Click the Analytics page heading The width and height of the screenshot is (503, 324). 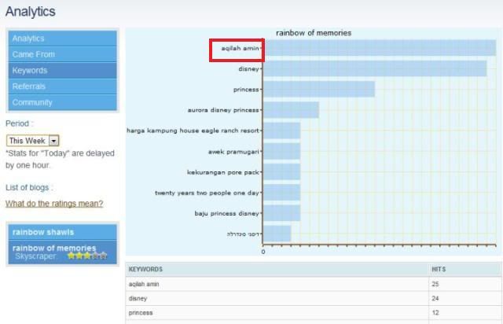coord(31,11)
